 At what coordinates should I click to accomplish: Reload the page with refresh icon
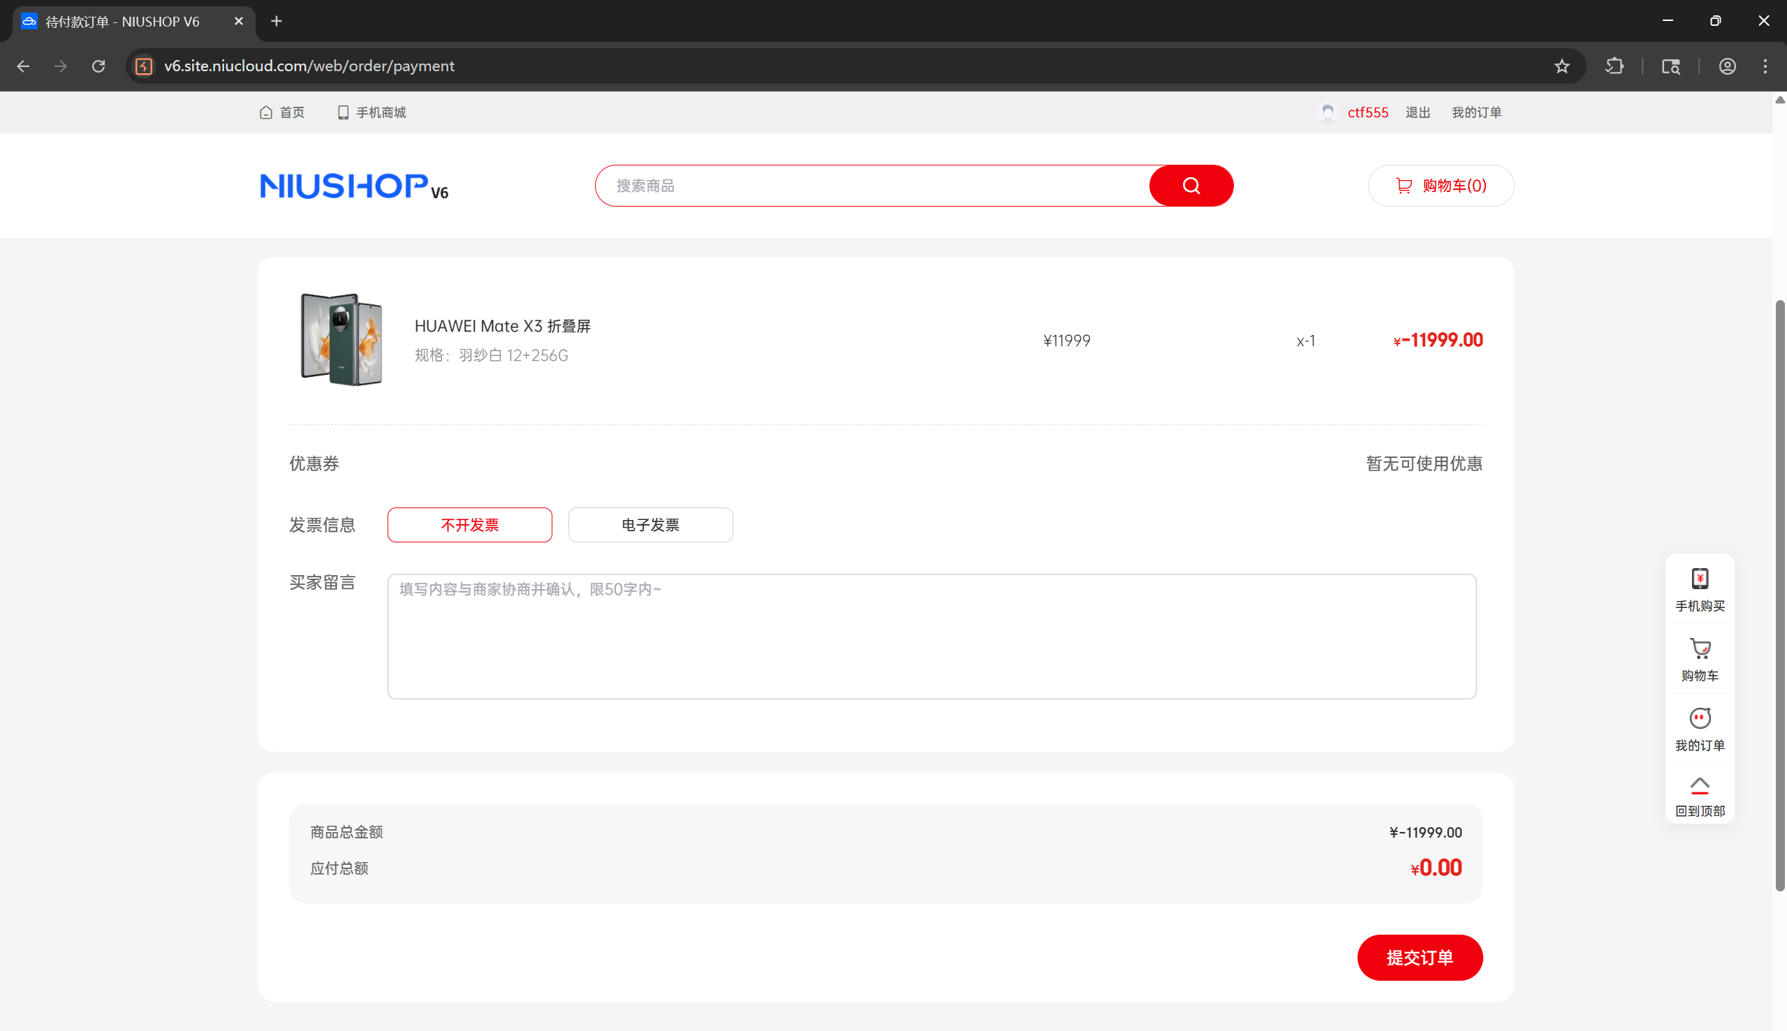pyautogui.click(x=98, y=66)
